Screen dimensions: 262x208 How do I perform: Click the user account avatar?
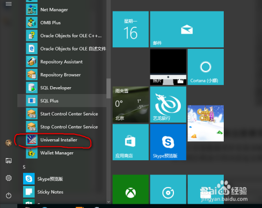pyautogui.click(x=8, y=143)
